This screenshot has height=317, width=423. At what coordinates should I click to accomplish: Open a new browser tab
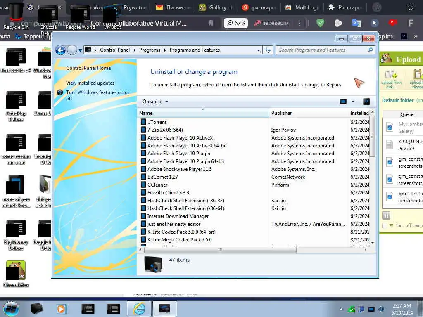pyautogui.click(x=377, y=7)
